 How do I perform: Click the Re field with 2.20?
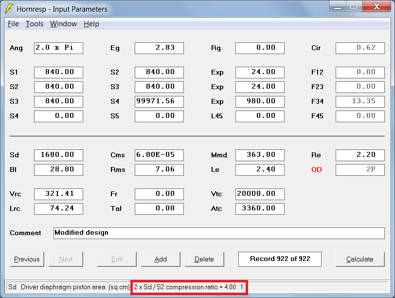click(x=360, y=155)
